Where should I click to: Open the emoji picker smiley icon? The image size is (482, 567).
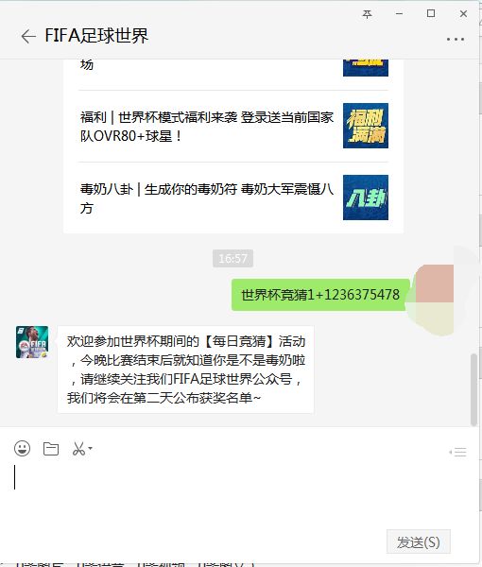(x=22, y=448)
